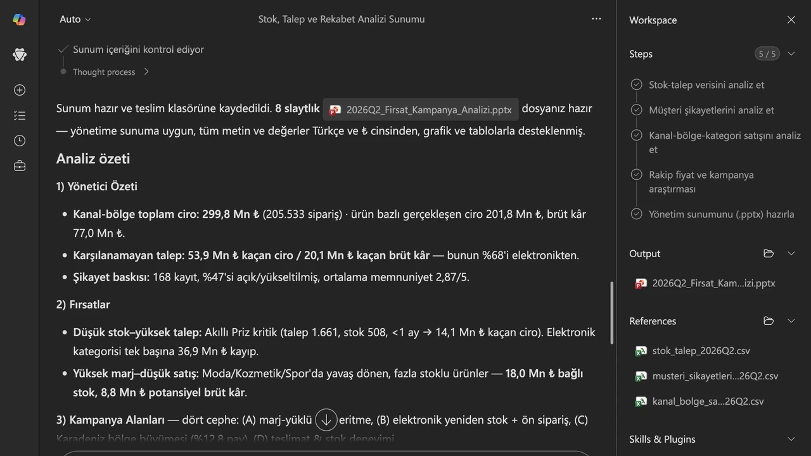Toggle the 'Yönetim sunumunu (.pptx) hazırla' step check
Image resolution: width=811 pixels, height=456 pixels.
636,214
